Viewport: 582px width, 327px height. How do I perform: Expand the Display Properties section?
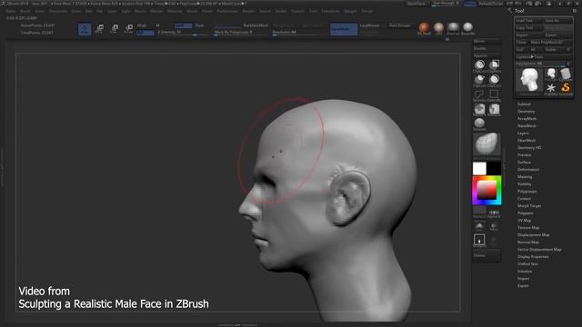pos(533,256)
